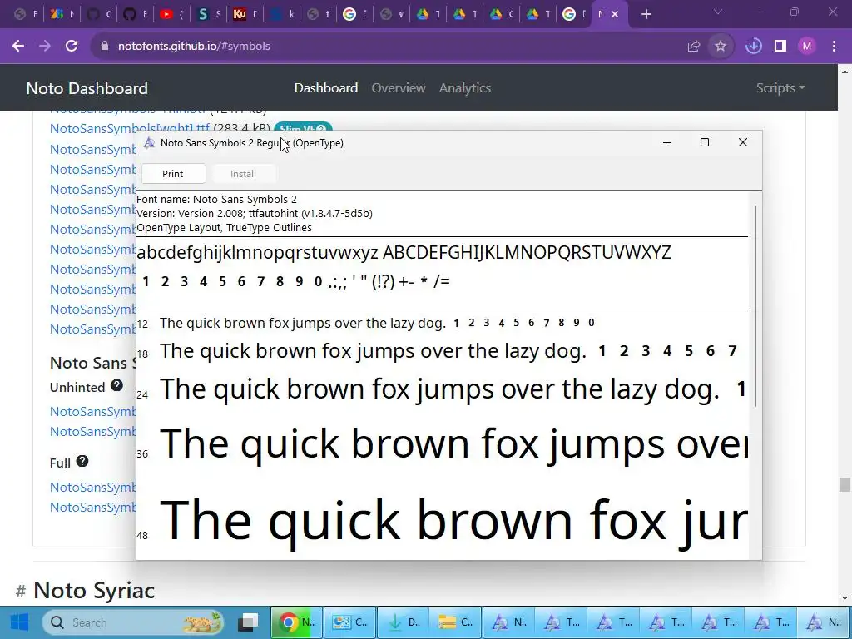
Task: Click the browser forward arrow
Action: 45,47
